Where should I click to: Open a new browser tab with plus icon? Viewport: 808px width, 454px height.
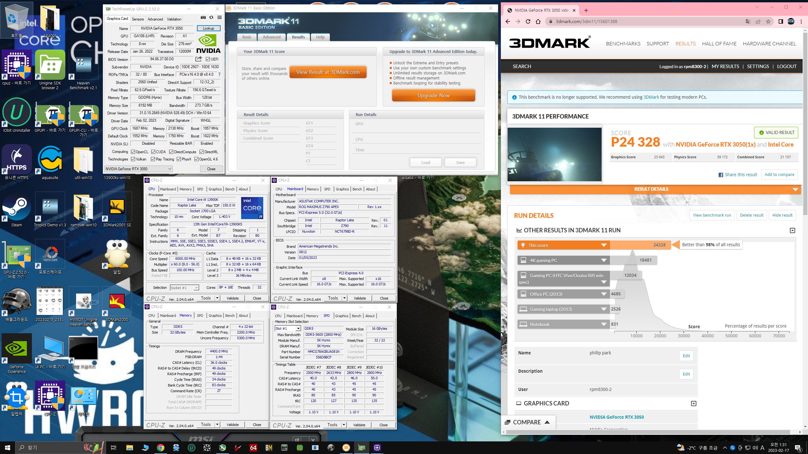tap(586, 10)
